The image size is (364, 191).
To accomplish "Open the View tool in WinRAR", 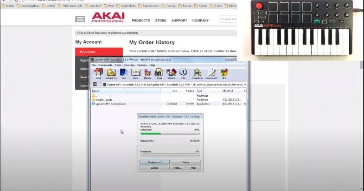I will pyautogui.click(x=135, y=74).
